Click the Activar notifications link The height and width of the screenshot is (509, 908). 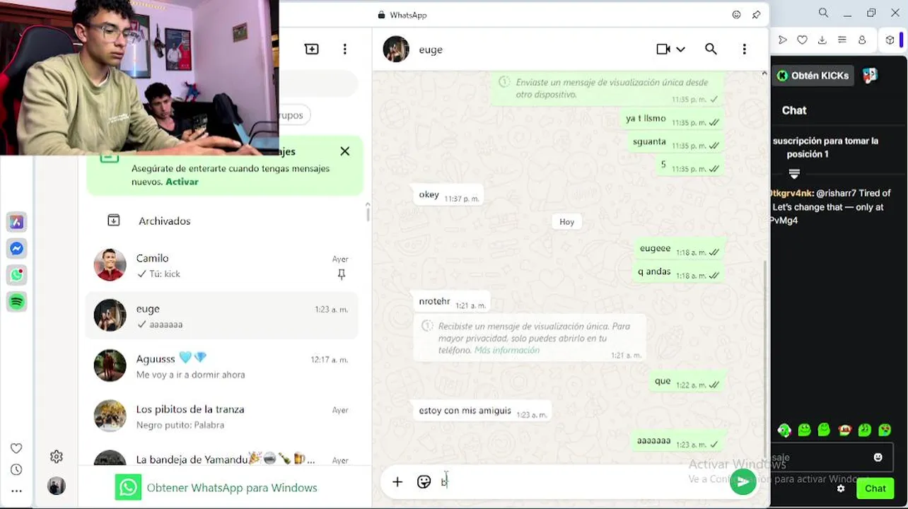(x=182, y=182)
